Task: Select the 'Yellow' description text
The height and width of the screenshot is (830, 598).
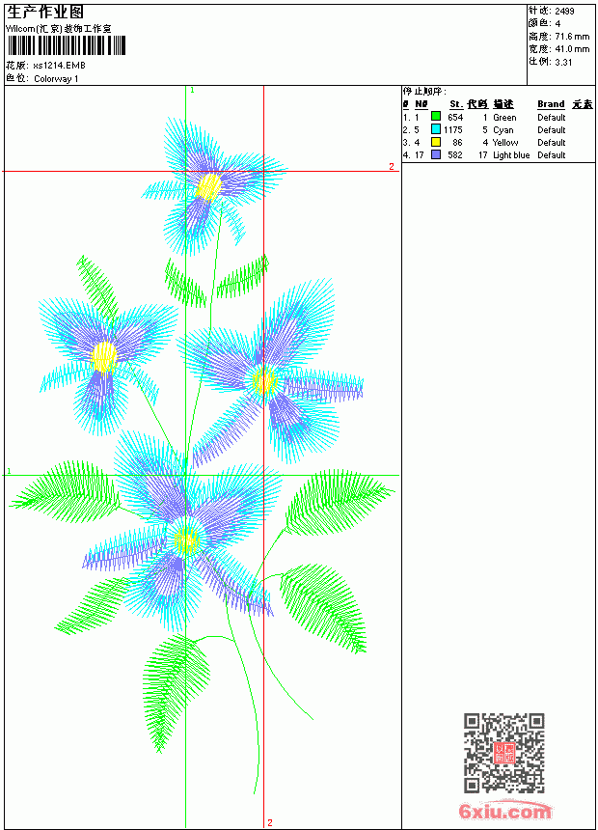Action: 505,143
